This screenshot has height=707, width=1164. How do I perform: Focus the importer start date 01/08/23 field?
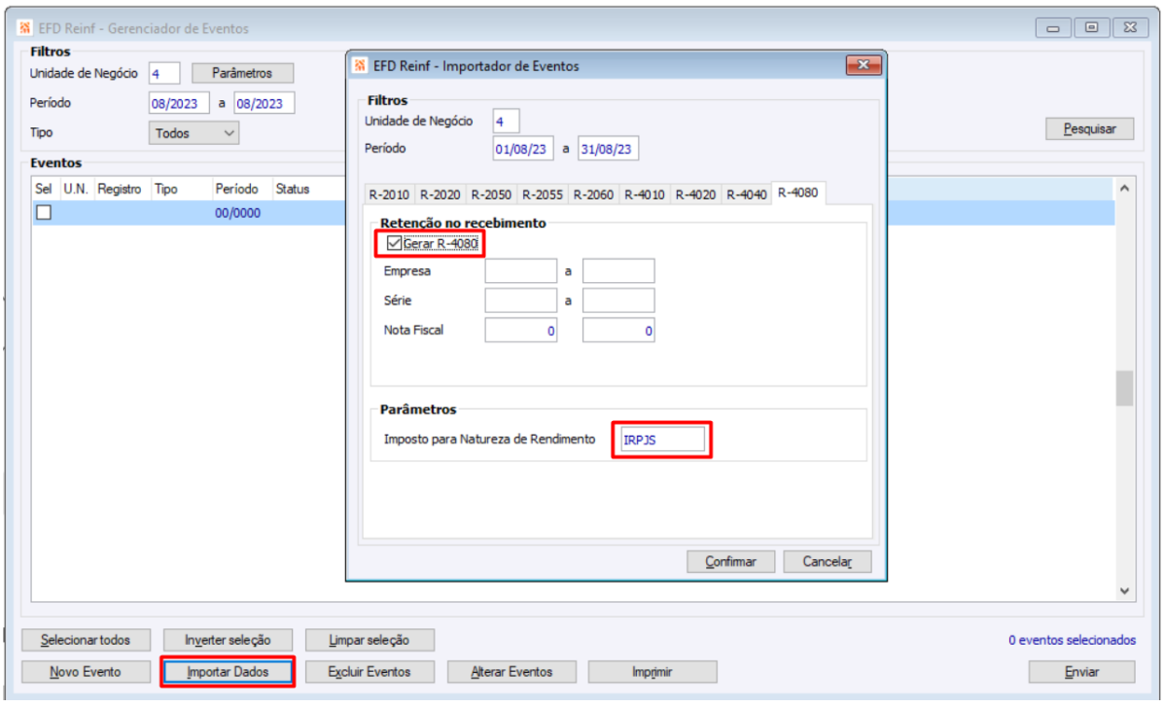pyautogui.click(x=522, y=149)
